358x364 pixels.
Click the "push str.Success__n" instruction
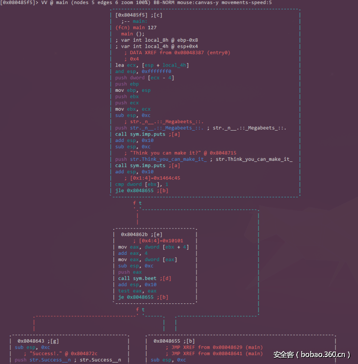[43, 360]
